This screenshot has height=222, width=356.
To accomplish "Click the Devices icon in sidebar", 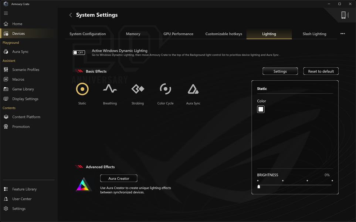I will [6, 34].
